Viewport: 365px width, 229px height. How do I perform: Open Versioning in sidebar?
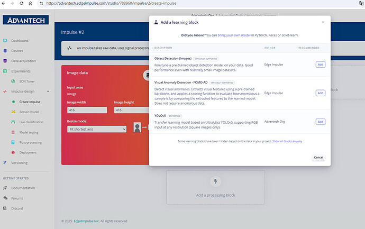tap(20, 163)
